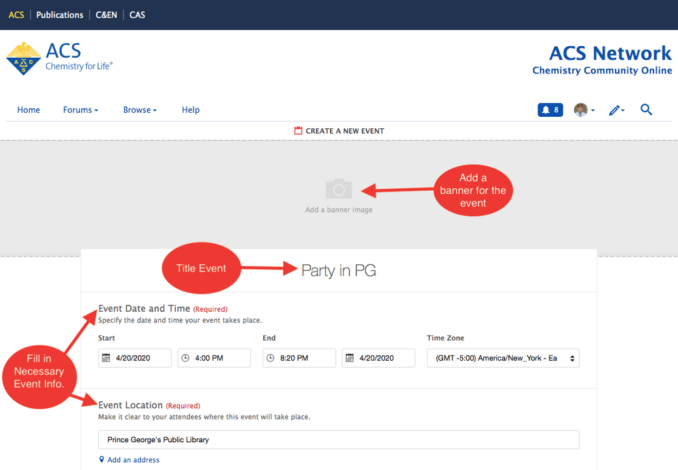
Task: Open the Time Zone selector
Action: [502, 358]
